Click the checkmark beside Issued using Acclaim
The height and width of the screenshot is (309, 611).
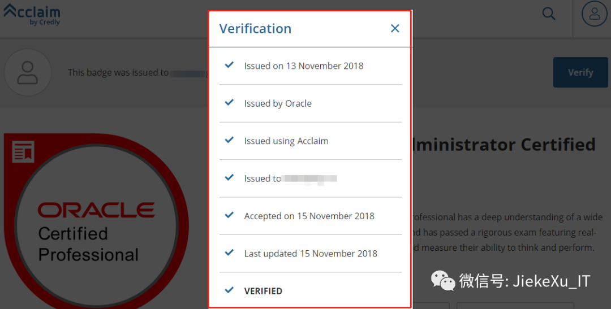point(229,140)
